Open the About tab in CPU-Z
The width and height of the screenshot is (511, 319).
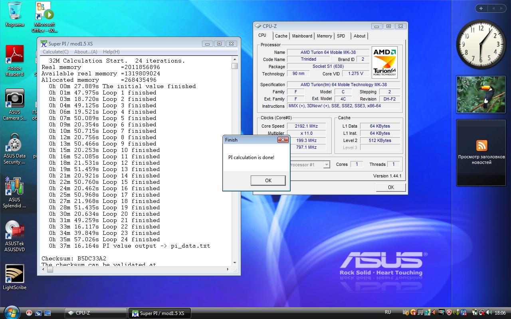coord(359,36)
